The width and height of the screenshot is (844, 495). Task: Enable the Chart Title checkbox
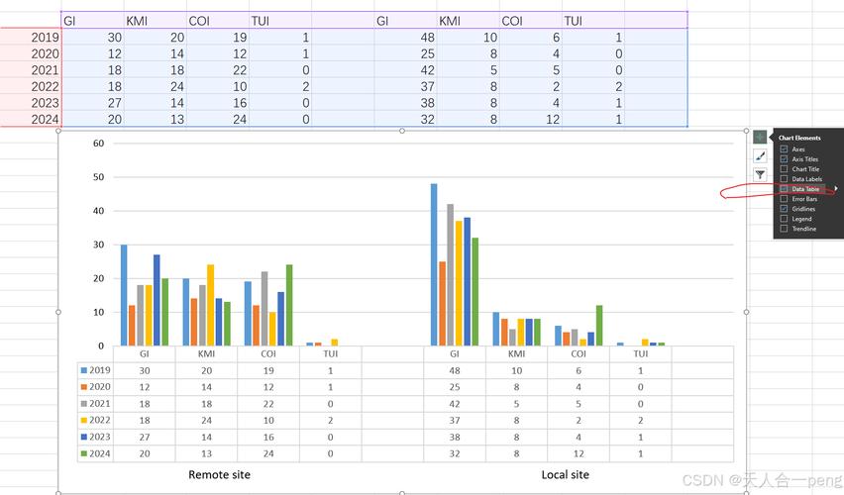[785, 169]
